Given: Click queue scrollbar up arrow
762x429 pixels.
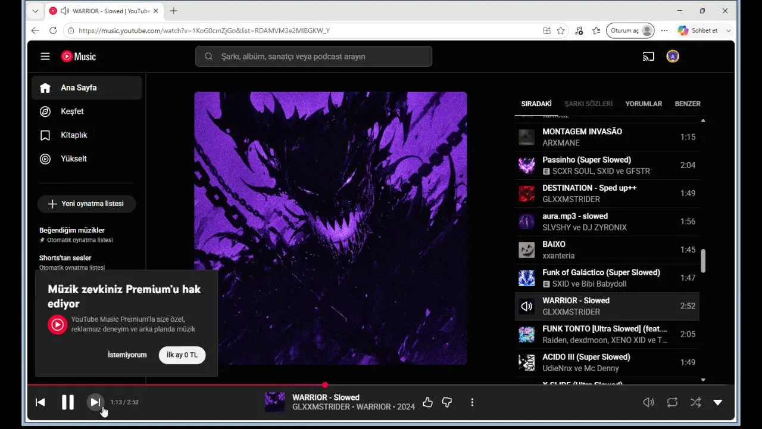Looking at the screenshot, I should point(703,120).
